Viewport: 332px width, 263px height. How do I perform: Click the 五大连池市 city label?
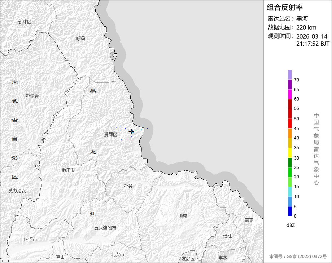105,228
